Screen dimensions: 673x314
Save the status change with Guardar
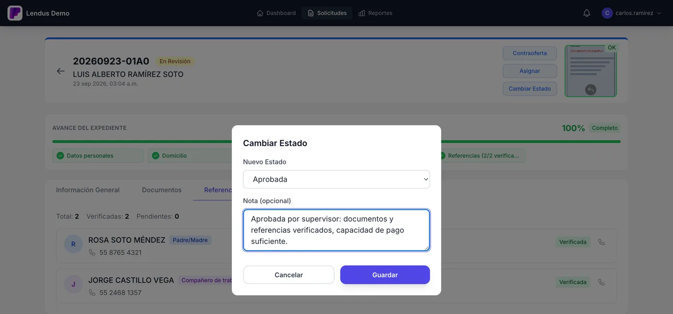tap(385, 275)
